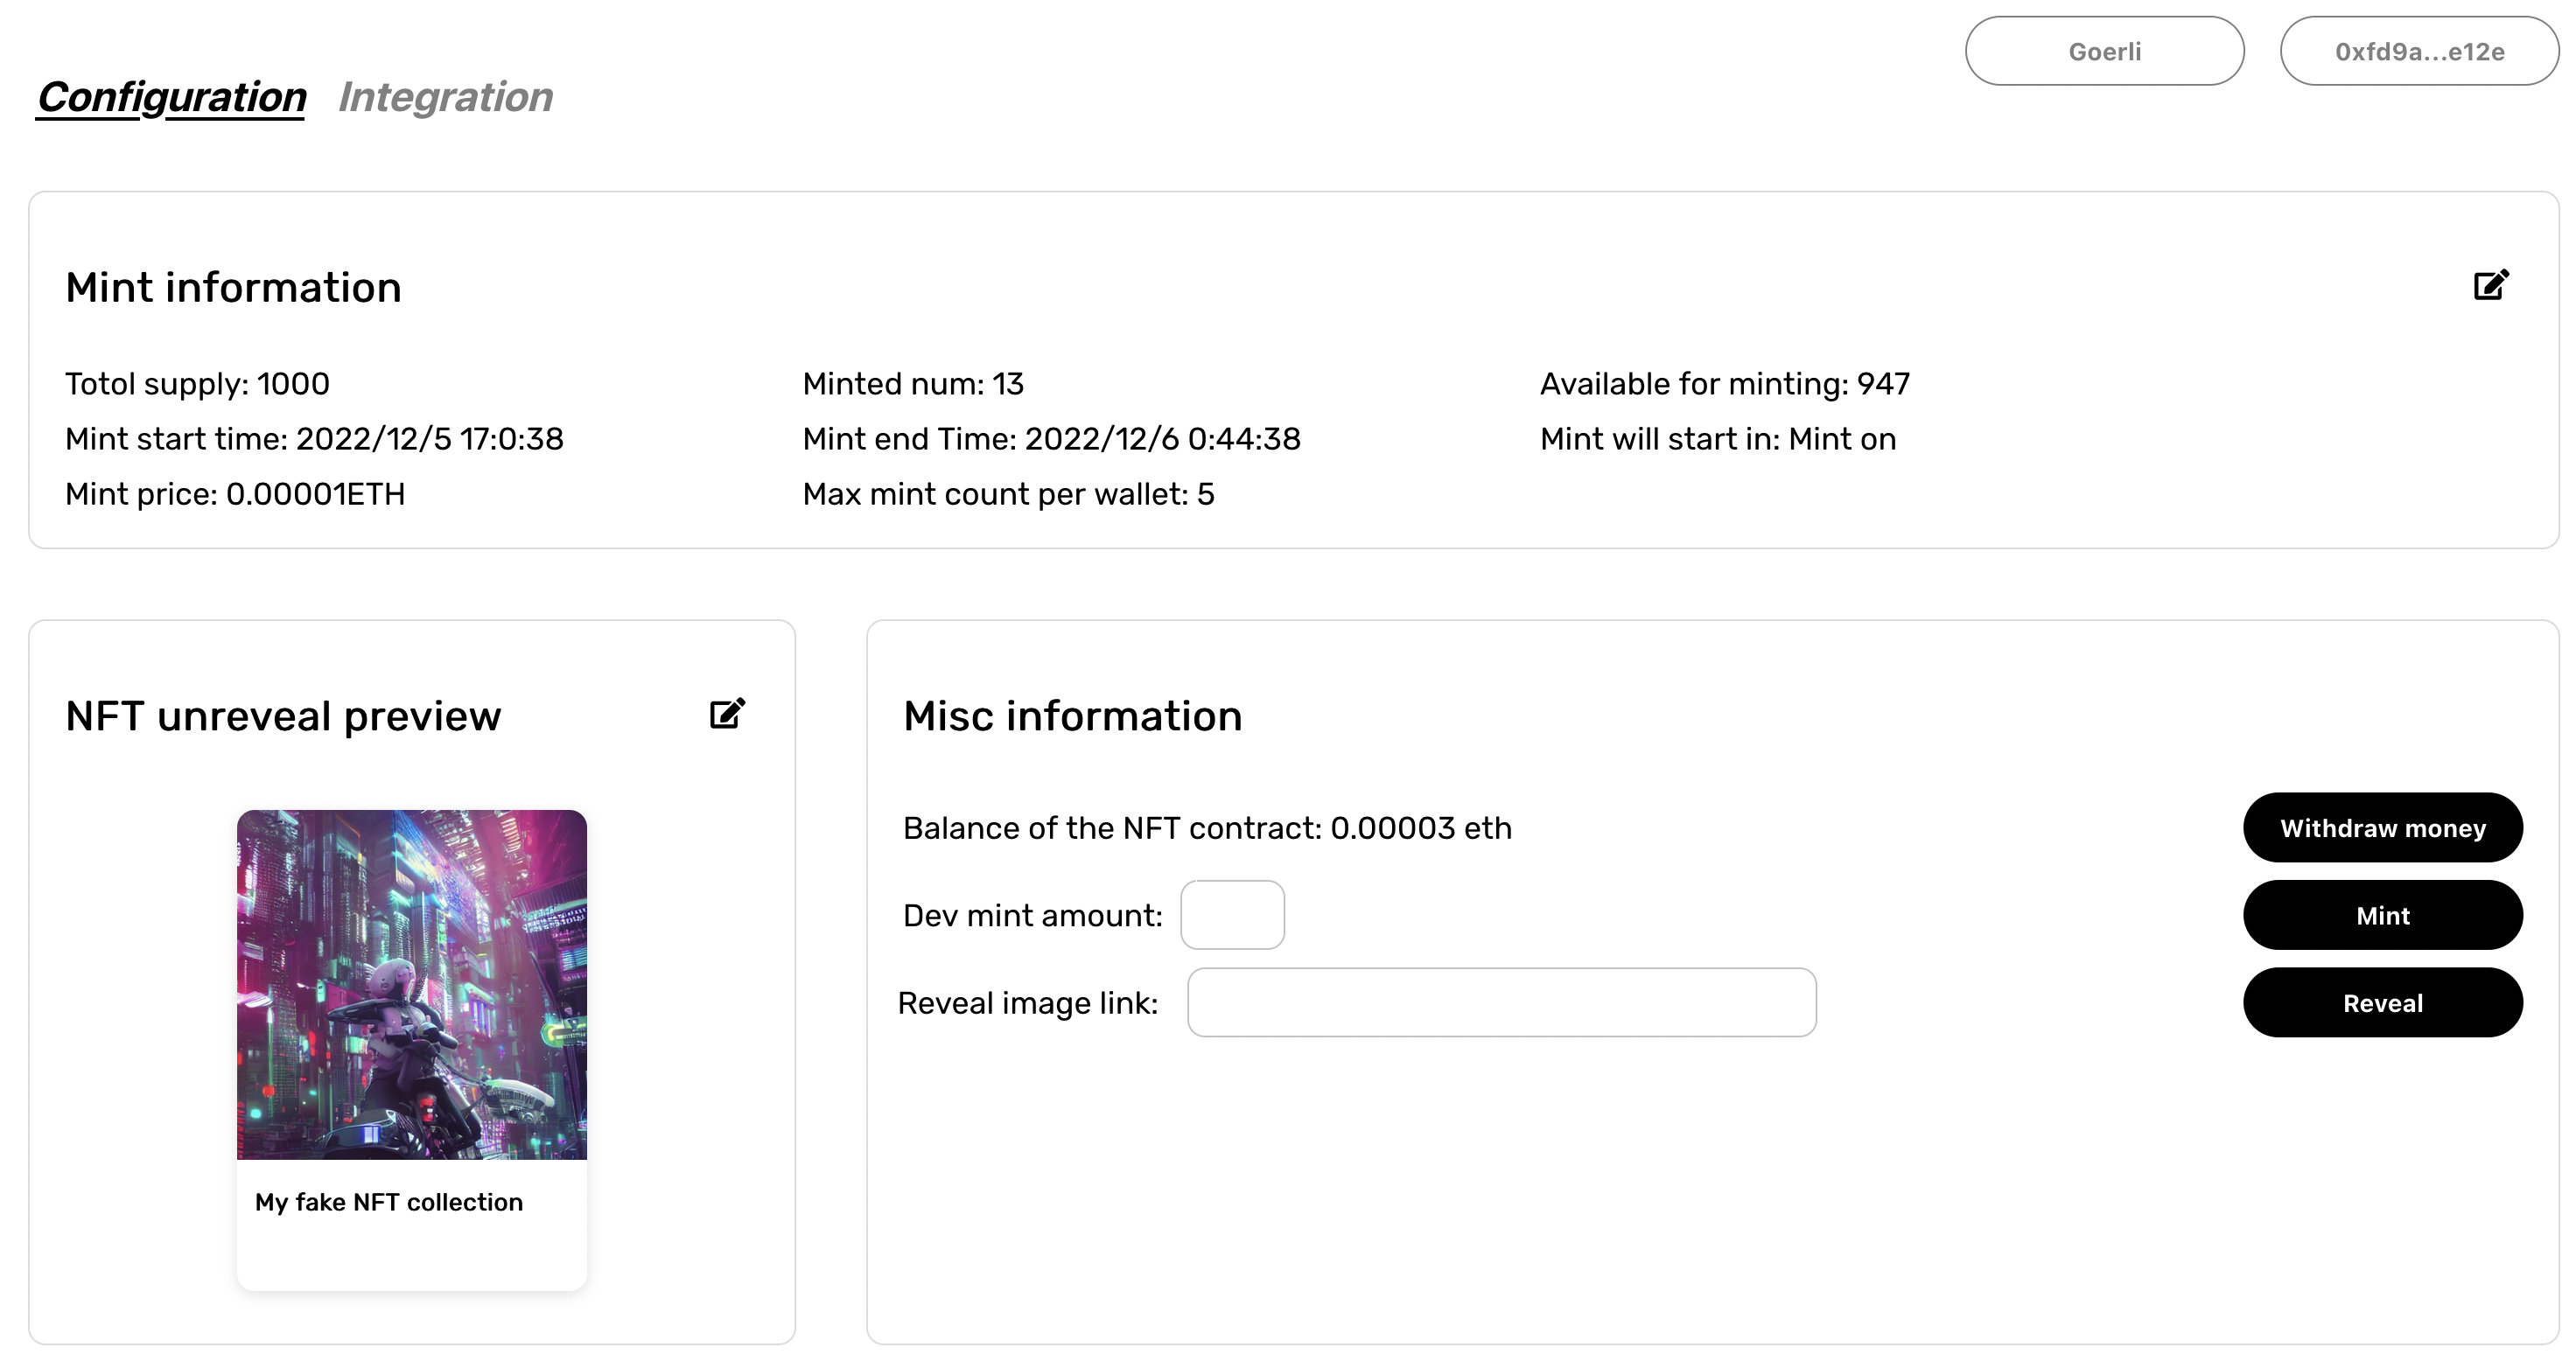The width and height of the screenshot is (2576, 1361).
Task: Open the Goerli network selector
Action: click(x=2104, y=51)
